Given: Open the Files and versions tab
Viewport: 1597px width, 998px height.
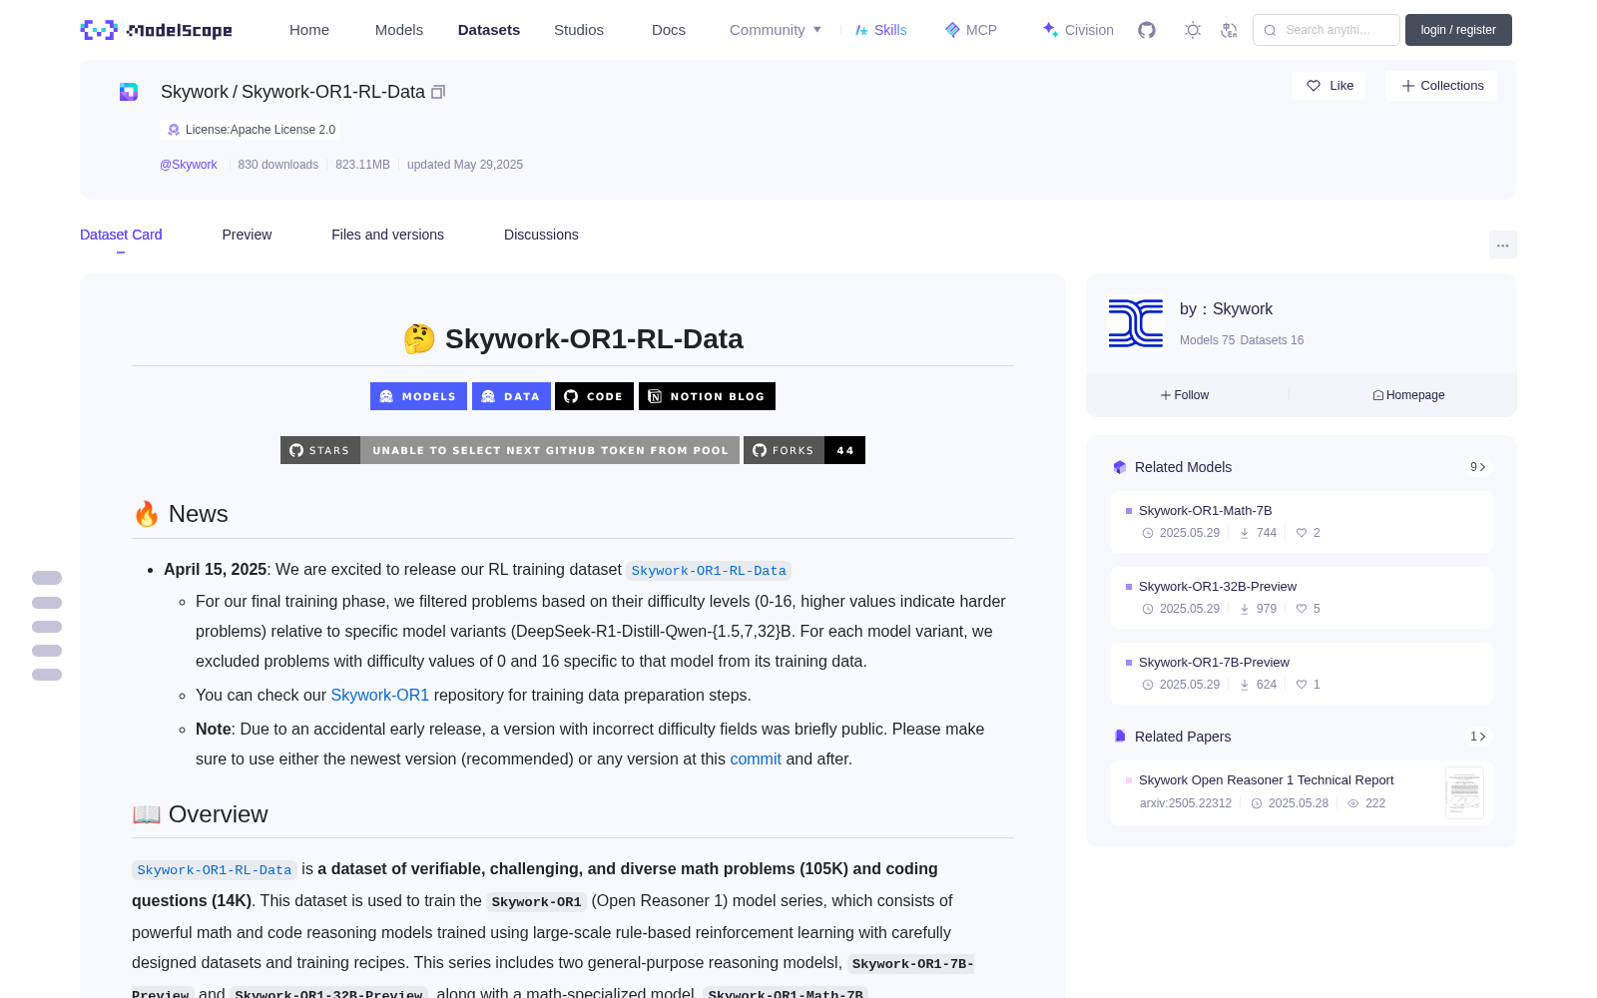Looking at the screenshot, I should [x=387, y=235].
